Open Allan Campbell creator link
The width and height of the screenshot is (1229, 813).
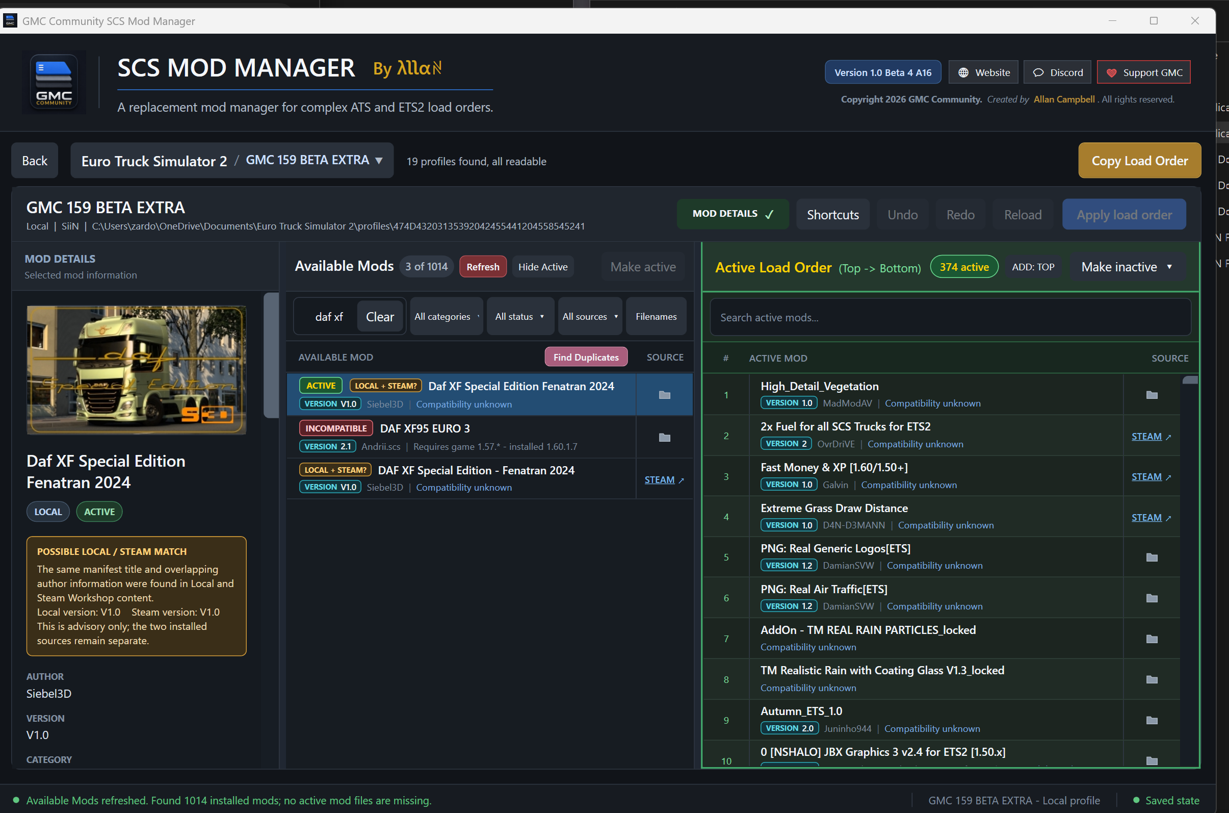coord(1064,99)
